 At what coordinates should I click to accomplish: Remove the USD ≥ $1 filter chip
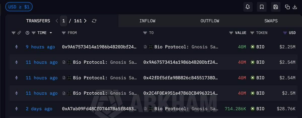(x=19, y=7)
